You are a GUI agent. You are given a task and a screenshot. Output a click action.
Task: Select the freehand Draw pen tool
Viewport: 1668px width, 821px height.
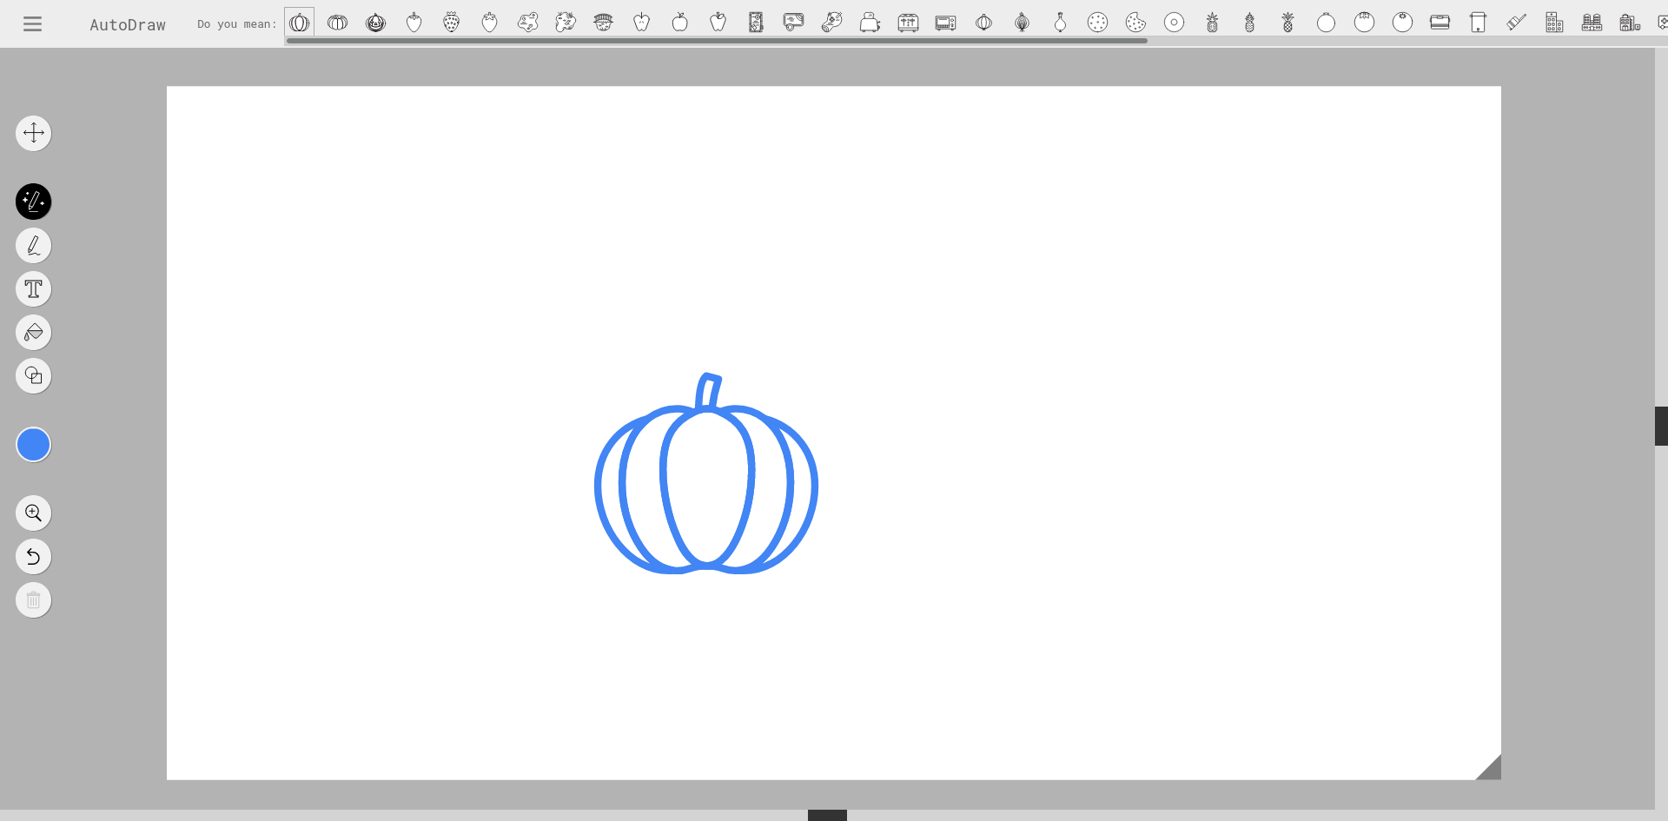coord(33,246)
